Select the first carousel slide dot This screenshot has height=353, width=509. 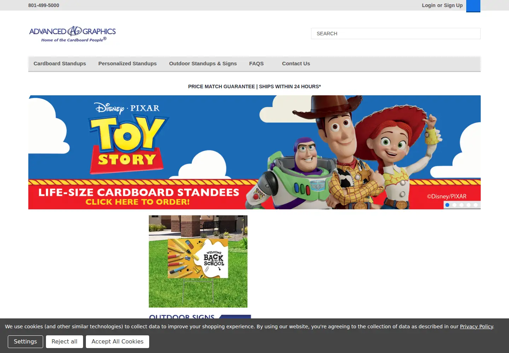tap(447, 205)
